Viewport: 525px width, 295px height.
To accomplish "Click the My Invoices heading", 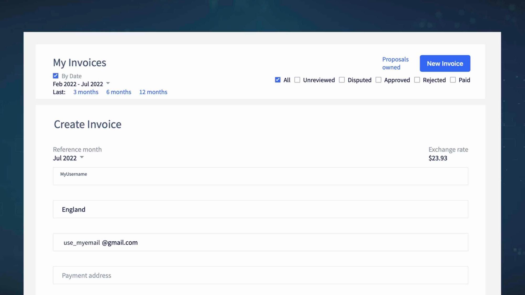I will [80, 63].
